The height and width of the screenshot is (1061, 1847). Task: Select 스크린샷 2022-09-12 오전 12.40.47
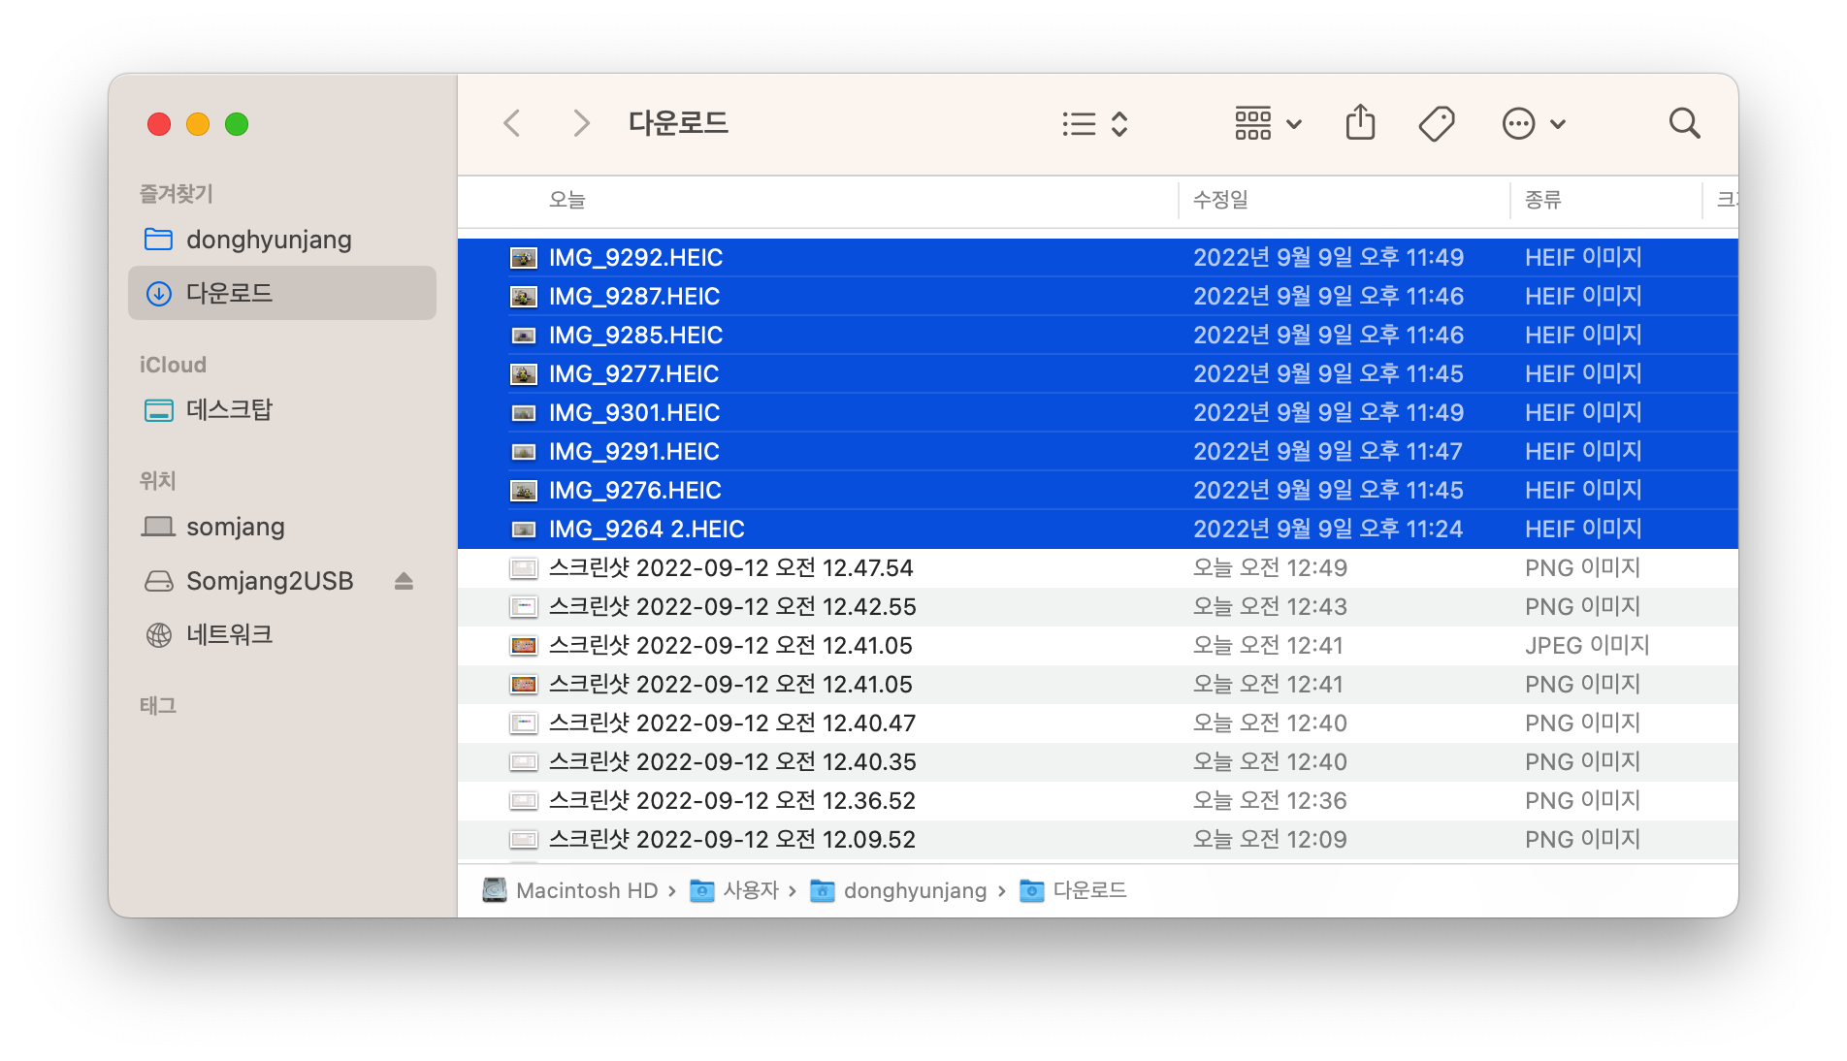[x=1098, y=723]
